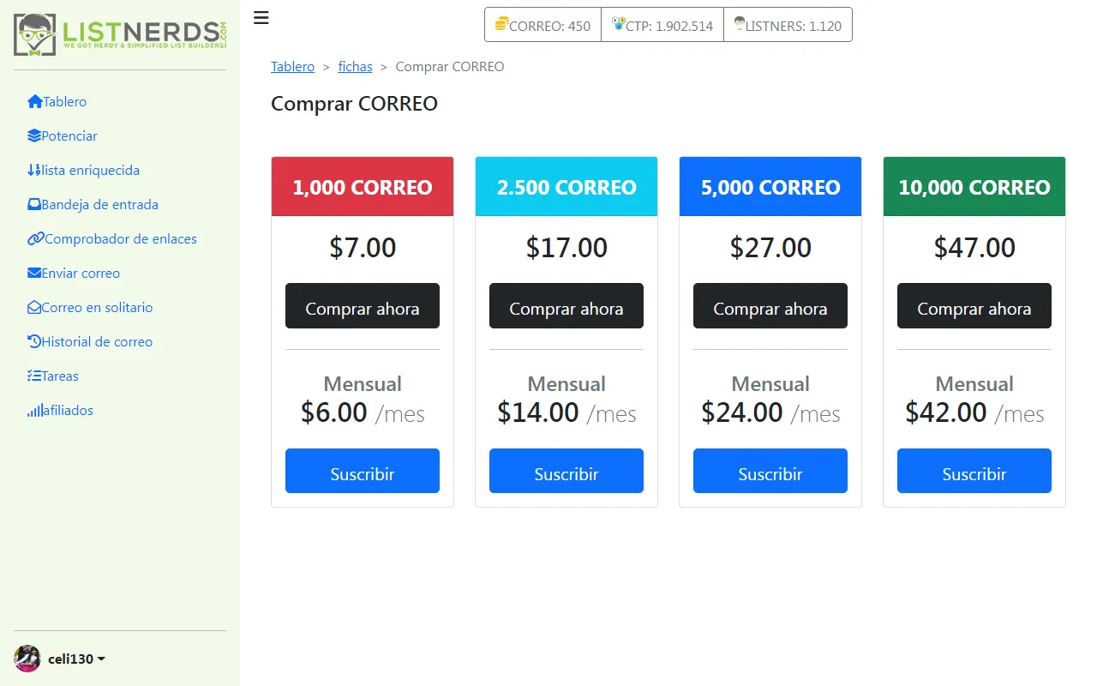The width and height of the screenshot is (1097, 686).
Task: Click Suscribir under the $24.00 monthly plan
Action: (770, 471)
